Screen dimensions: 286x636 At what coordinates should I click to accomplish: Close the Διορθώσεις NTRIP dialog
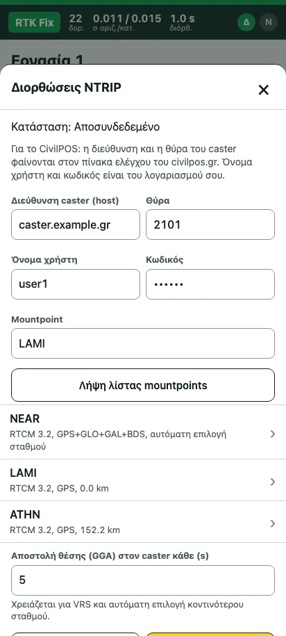pos(263,90)
